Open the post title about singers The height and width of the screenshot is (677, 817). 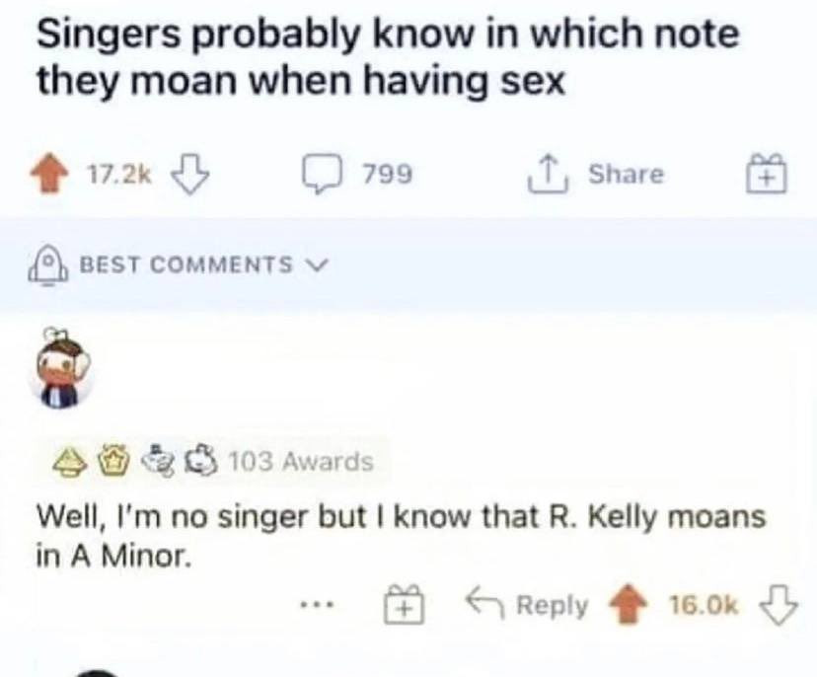click(x=387, y=56)
